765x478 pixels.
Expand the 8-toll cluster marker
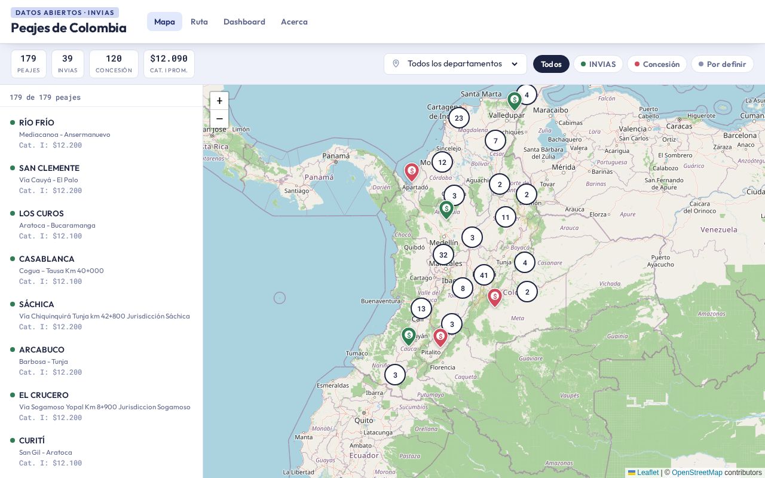463,288
